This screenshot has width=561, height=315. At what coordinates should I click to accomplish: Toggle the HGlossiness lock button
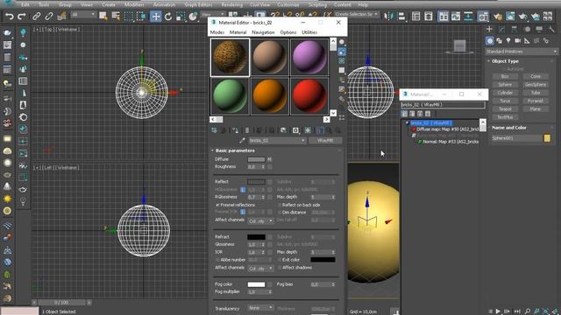[x=243, y=189]
